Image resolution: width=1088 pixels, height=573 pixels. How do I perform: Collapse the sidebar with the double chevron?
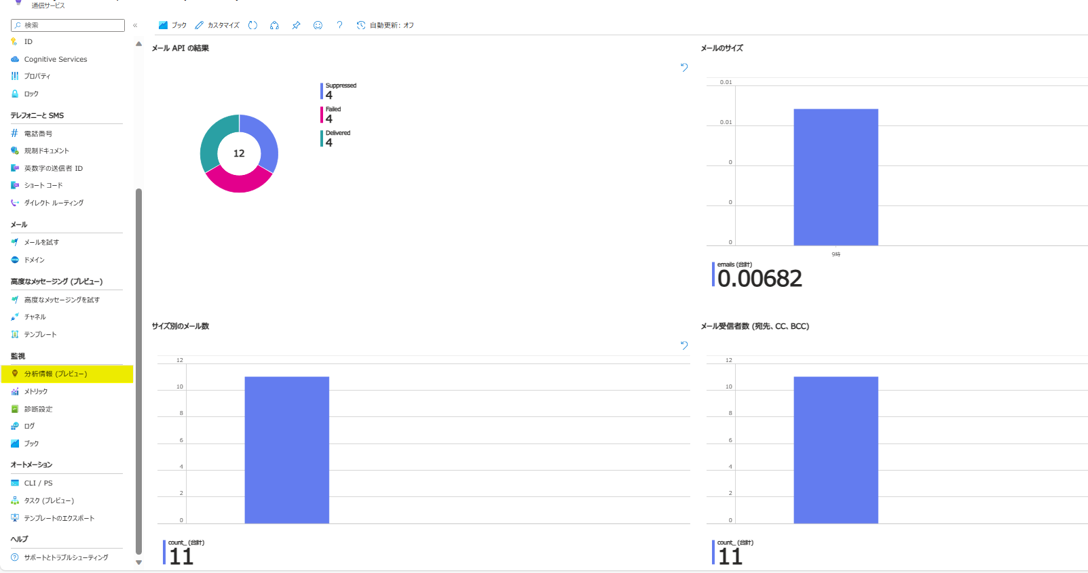click(135, 25)
